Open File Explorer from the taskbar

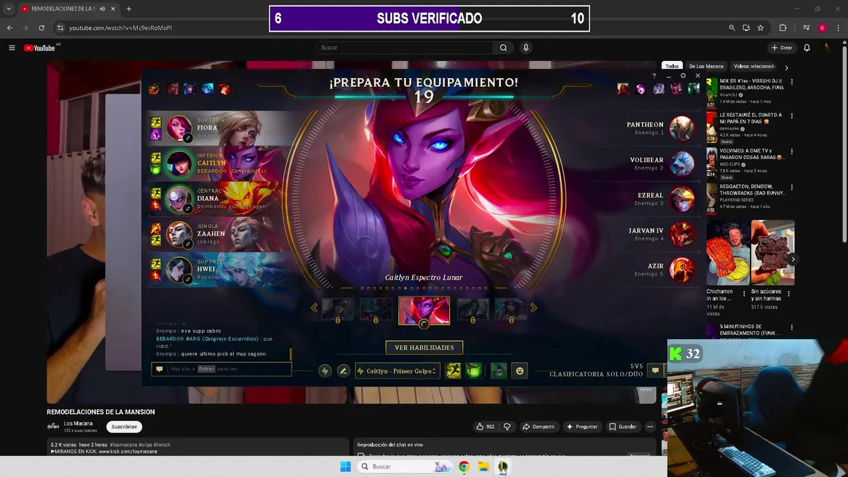pyautogui.click(x=484, y=466)
